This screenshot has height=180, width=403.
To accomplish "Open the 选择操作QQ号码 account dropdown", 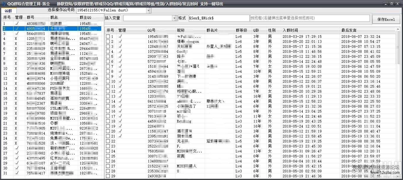I will [149, 11].
